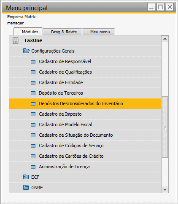Click the window icon beside Cadastro de Qualificações
The width and height of the screenshot is (178, 204).
tap(33, 72)
